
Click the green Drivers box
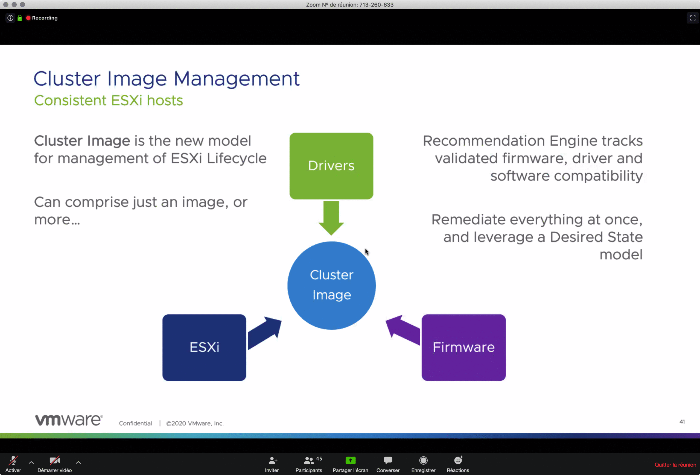coord(331,166)
